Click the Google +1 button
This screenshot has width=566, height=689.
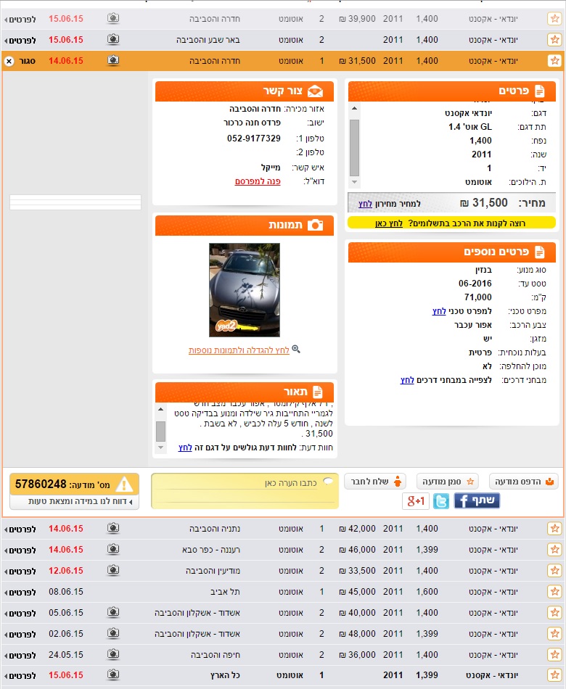416,500
